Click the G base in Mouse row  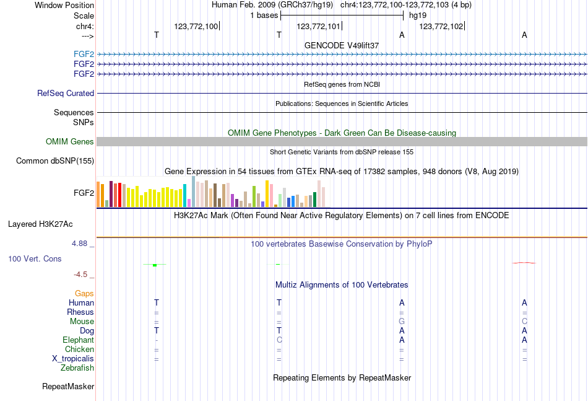point(402,322)
